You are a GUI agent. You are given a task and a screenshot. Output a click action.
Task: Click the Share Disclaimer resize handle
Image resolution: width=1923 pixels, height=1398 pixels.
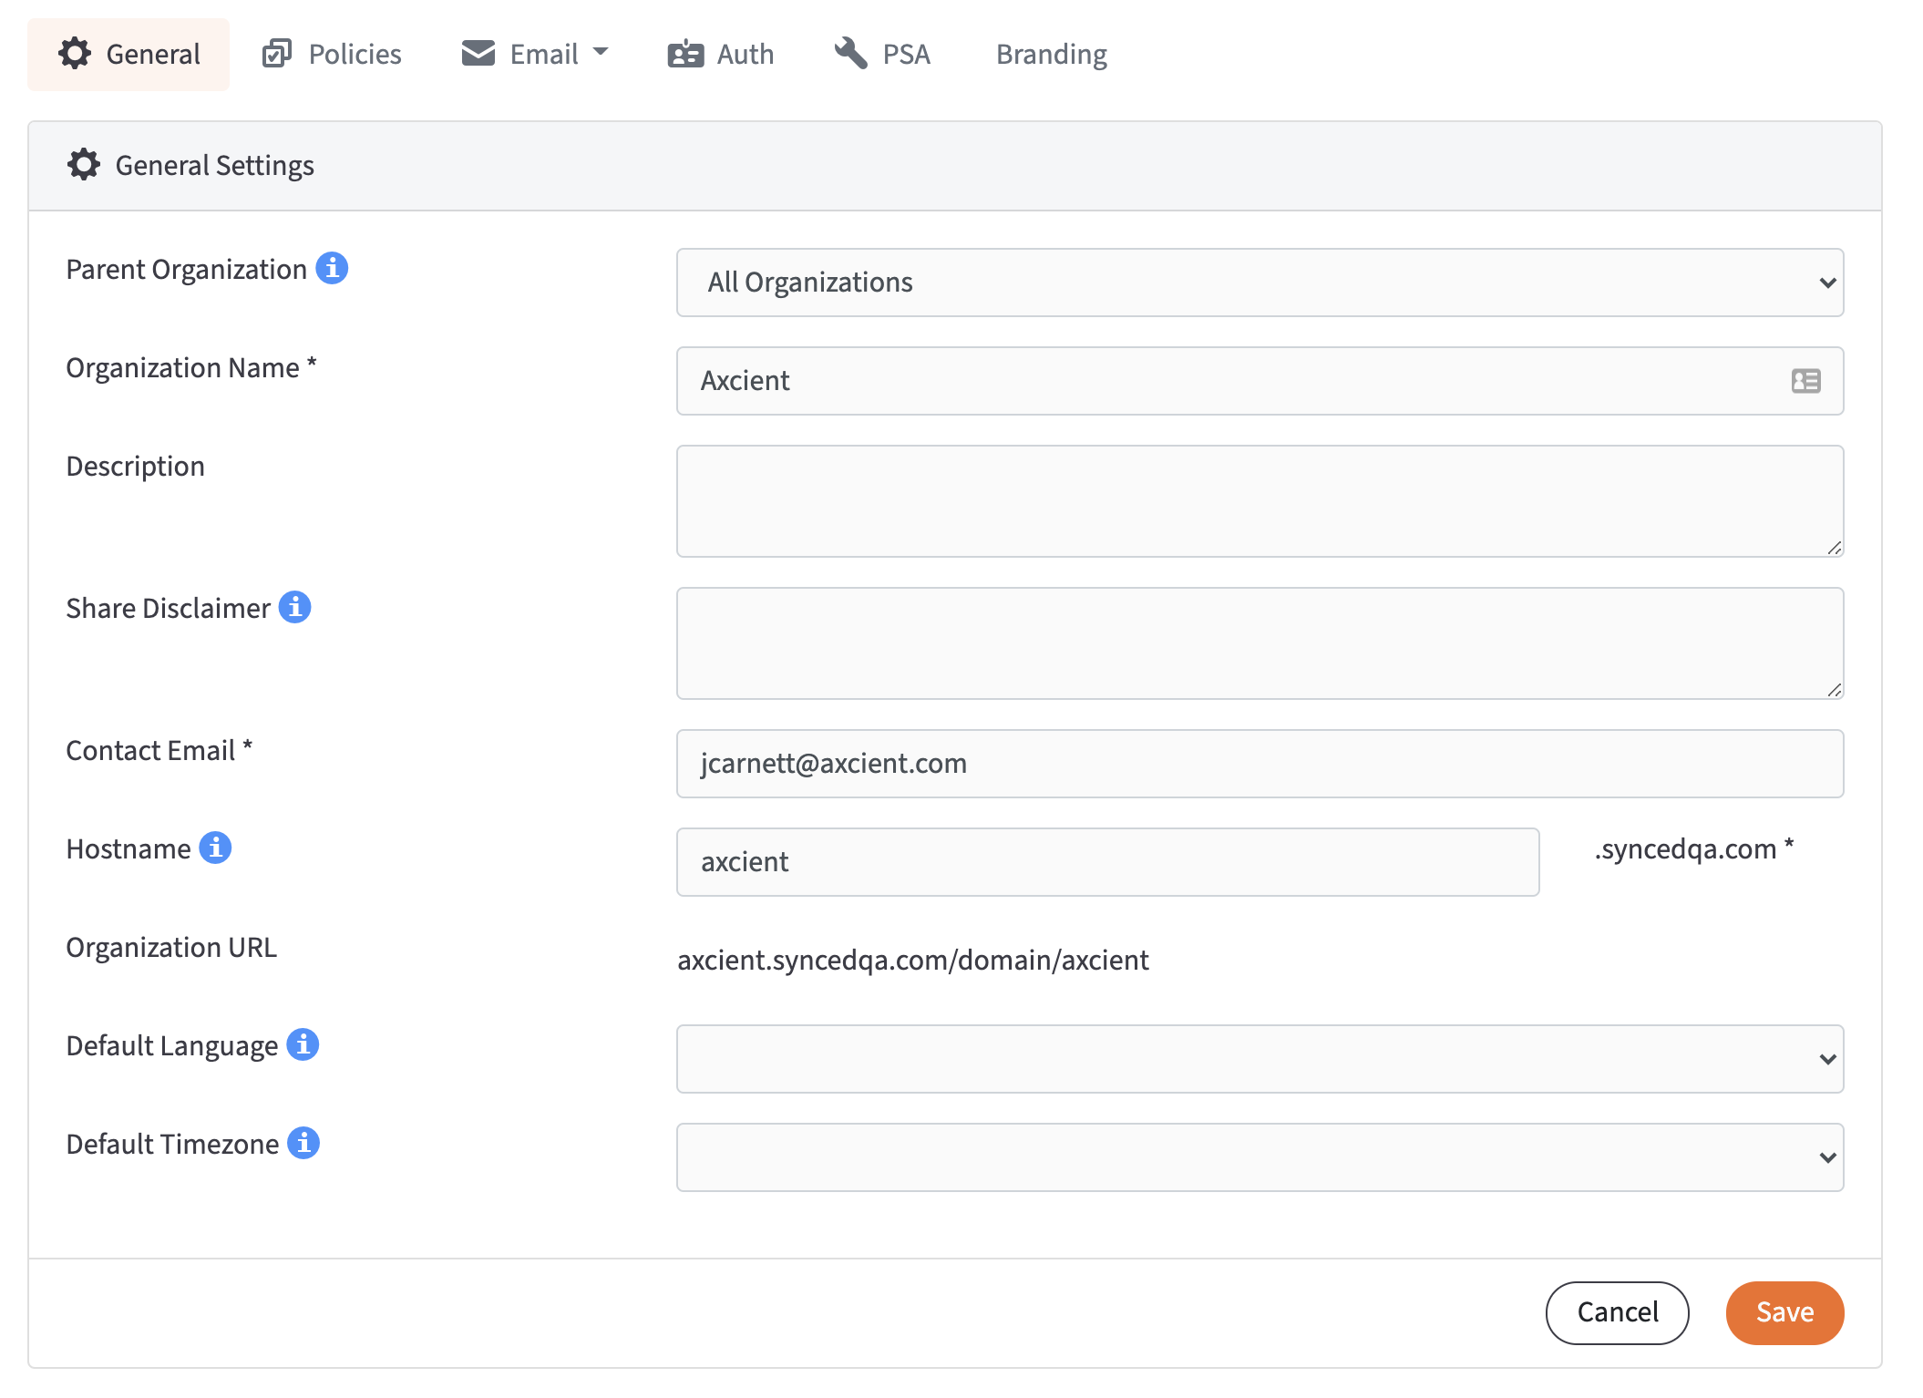[1834, 689]
